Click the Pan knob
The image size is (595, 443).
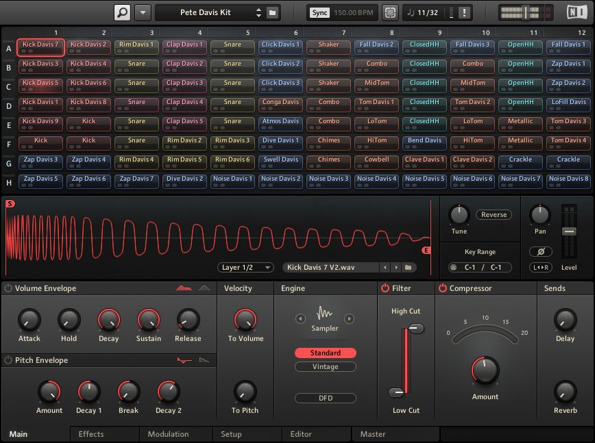(540, 215)
